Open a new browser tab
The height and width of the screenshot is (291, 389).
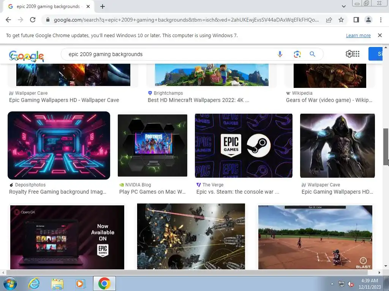click(103, 7)
